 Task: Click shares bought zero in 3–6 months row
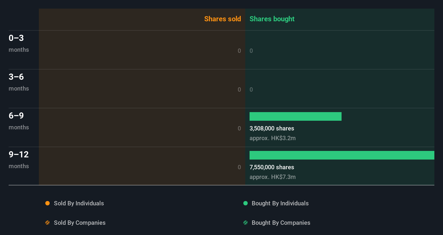pos(251,89)
